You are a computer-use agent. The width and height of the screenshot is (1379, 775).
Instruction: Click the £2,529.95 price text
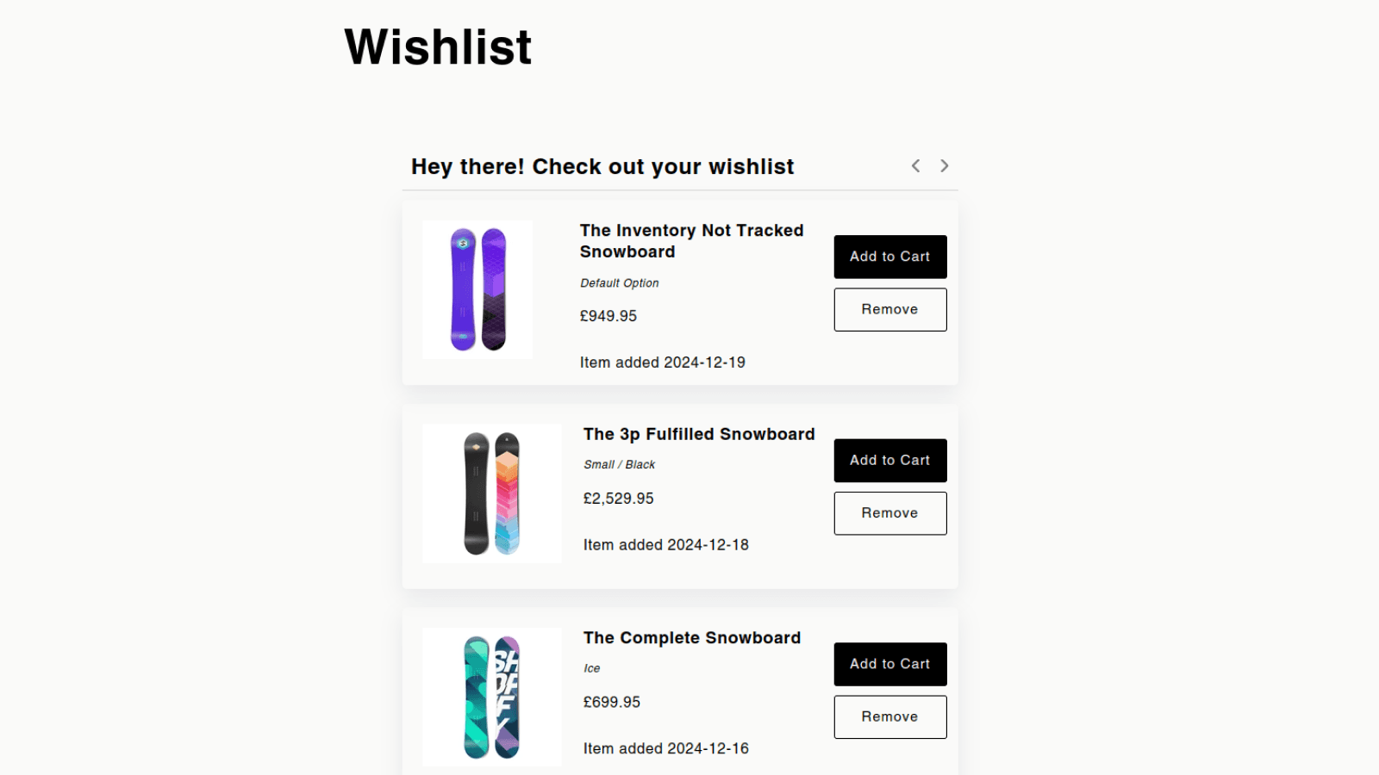[618, 499]
